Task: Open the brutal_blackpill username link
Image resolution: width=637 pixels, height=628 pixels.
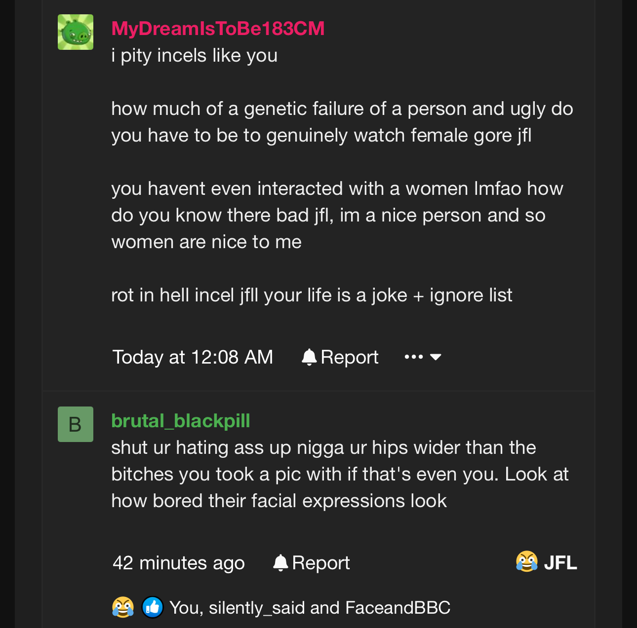Action: click(x=181, y=421)
